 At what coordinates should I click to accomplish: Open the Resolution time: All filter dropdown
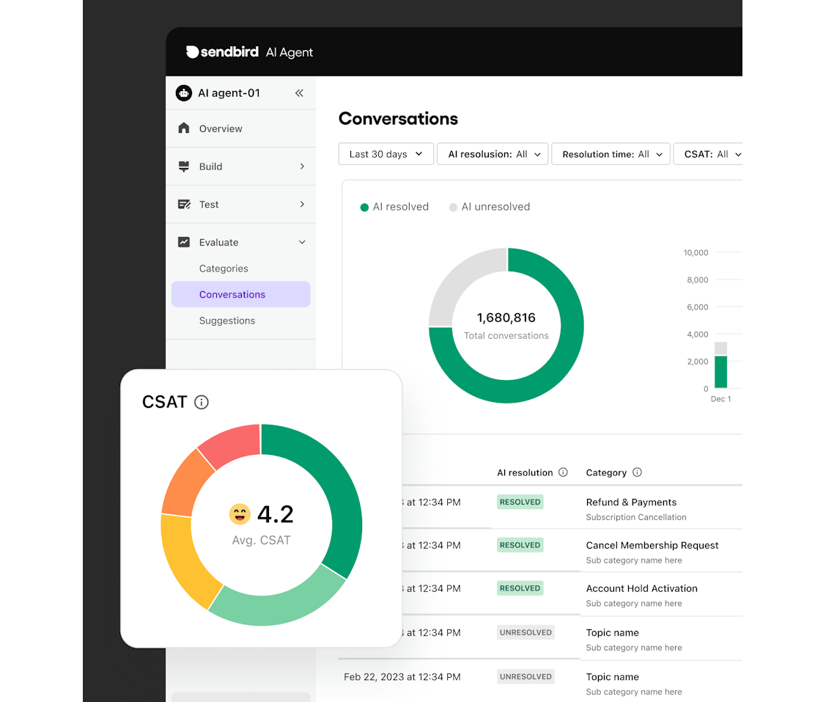[611, 154]
